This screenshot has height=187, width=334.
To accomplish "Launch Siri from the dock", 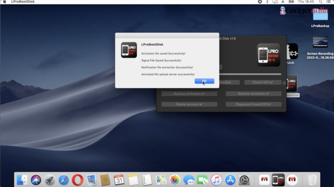I will (x=36, y=180).
